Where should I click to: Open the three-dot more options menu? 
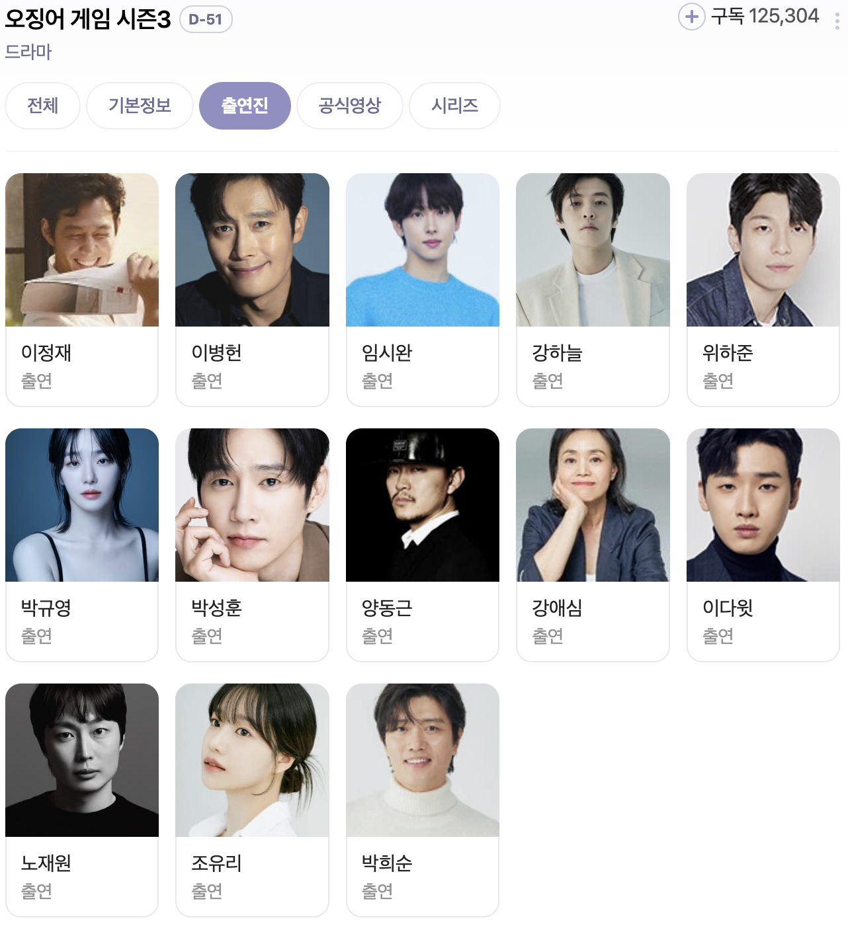[x=837, y=20]
